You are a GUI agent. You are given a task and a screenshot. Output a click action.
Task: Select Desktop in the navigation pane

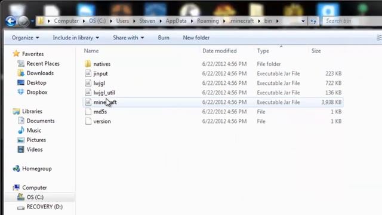pos(36,82)
